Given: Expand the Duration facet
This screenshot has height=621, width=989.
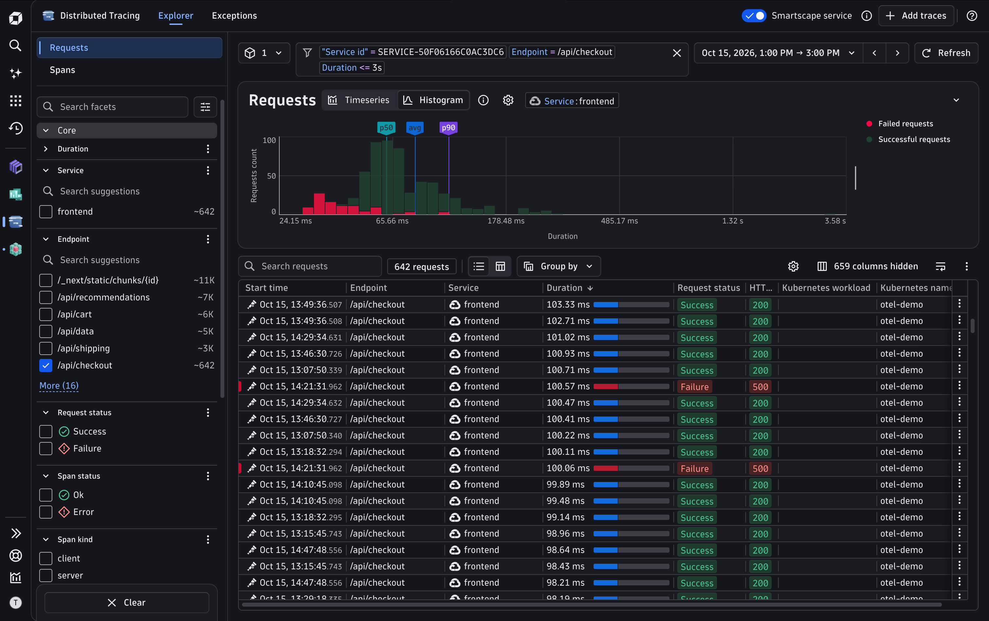Looking at the screenshot, I should click(x=45, y=149).
